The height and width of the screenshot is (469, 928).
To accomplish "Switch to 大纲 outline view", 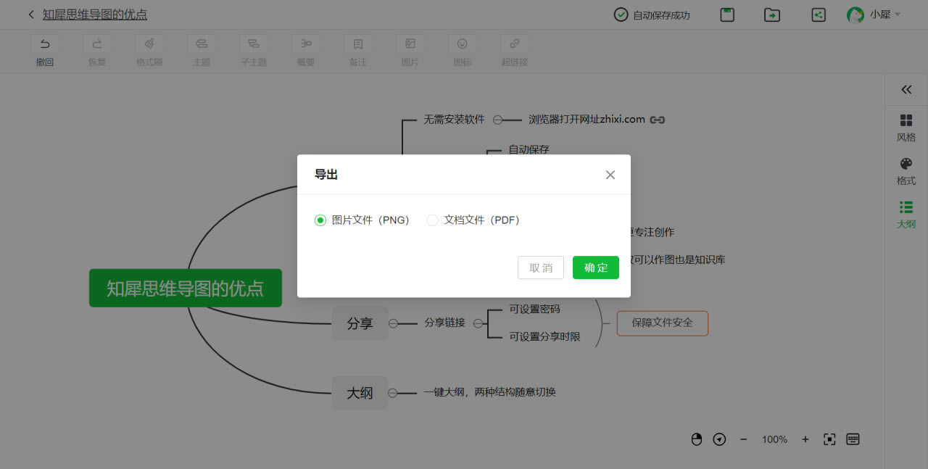I will (906, 215).
